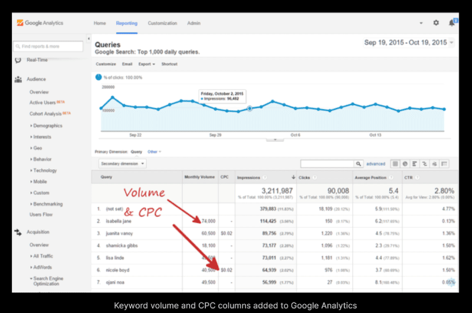Screen dimensions: 472x313
Task: Click the juanita vanoy query
Action: (119, 233)
